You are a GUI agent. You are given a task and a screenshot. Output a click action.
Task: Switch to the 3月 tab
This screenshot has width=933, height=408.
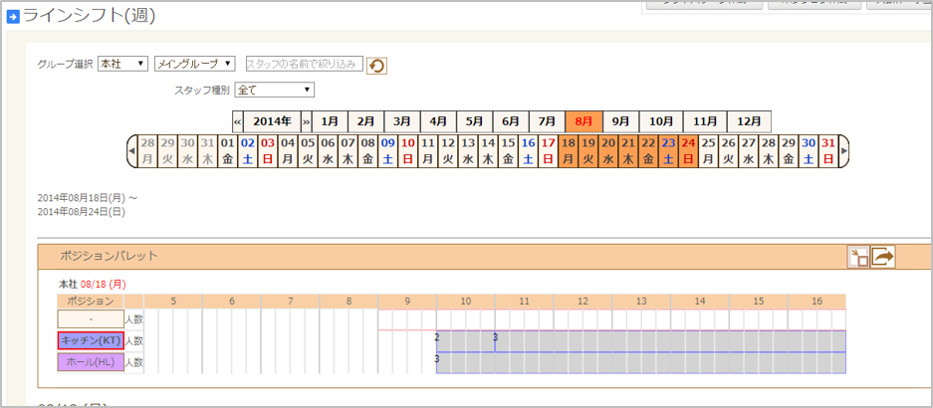pyautogui.click(x=402, y=121)
